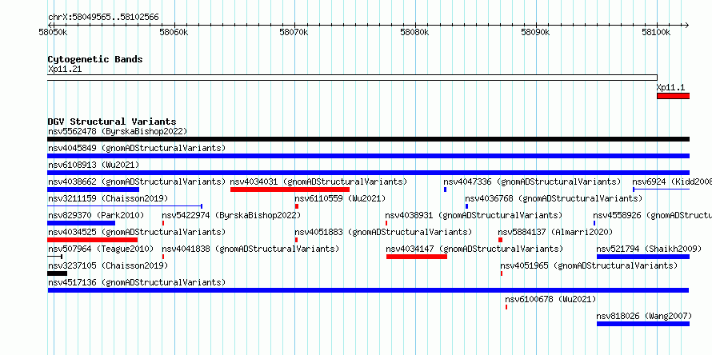Select the red nsv4034525 bar
712x355 pixels.
[x=92, y=240]
